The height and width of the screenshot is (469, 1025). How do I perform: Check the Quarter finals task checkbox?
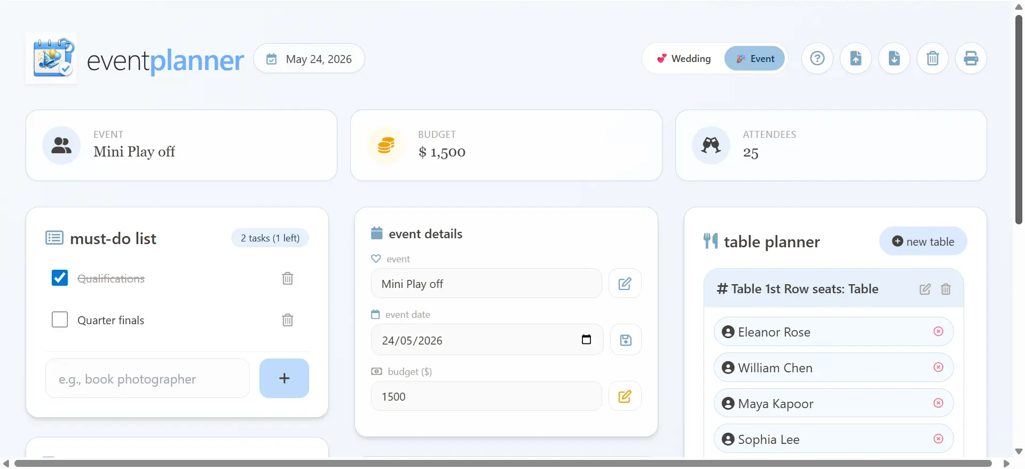[60, 319]
